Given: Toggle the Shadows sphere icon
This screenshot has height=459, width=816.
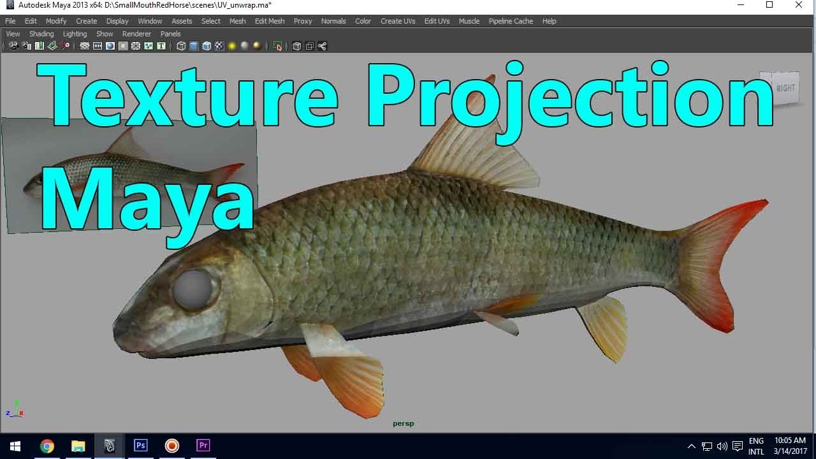Looking at the screenshot, I should pyautogui.click(x=244, y=46).
